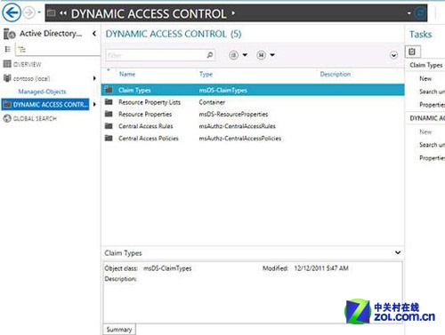Click the Tasks pane clipboard icon

(412, 52)
